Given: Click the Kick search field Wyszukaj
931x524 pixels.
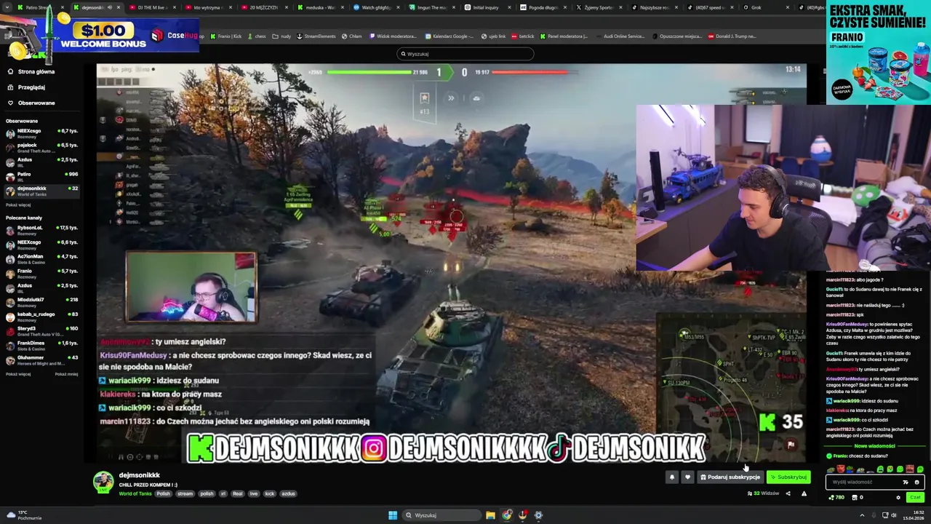Looking at the screenshot, I should (465, 54).
